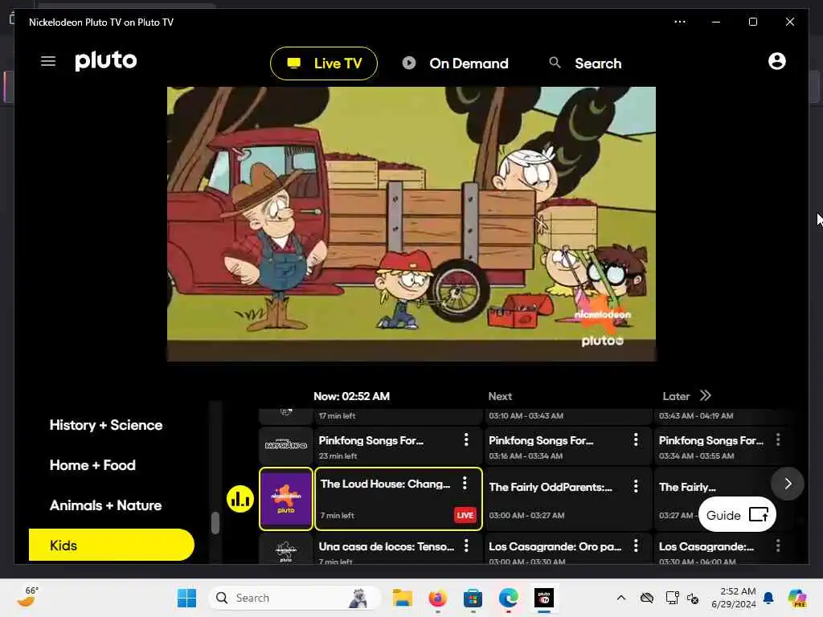Jump ahead with Later double-chevron

click(706, 395)
